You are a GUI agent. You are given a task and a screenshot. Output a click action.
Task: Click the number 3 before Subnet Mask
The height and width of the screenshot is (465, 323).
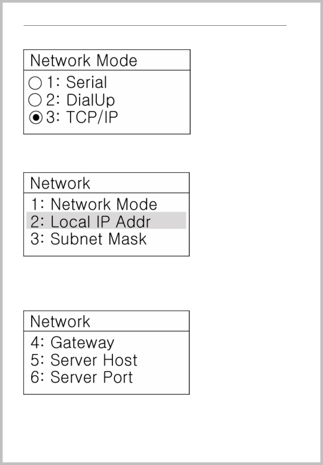(x=35, y=239)
